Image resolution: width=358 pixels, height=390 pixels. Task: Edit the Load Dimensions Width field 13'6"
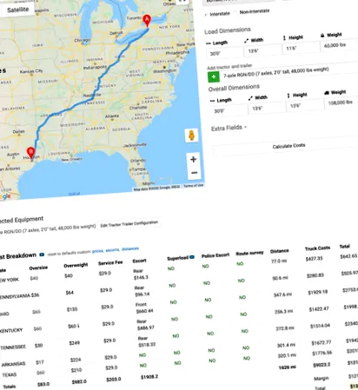[262, 50]
